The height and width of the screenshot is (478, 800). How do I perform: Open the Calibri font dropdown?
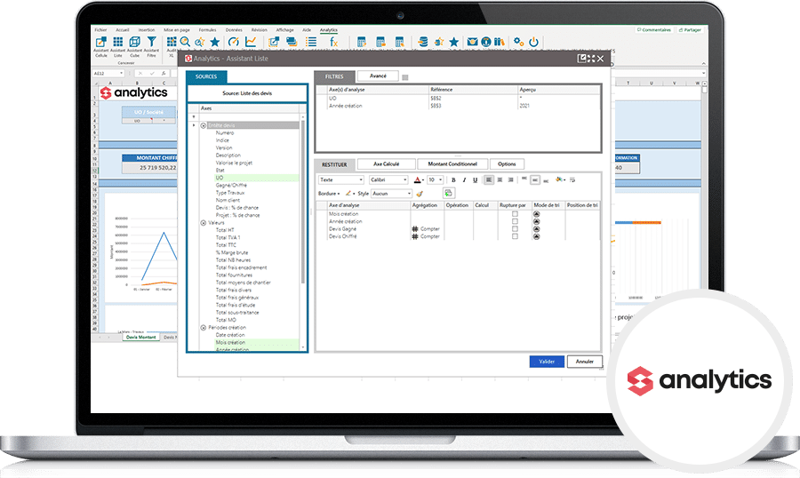point(388,180)
